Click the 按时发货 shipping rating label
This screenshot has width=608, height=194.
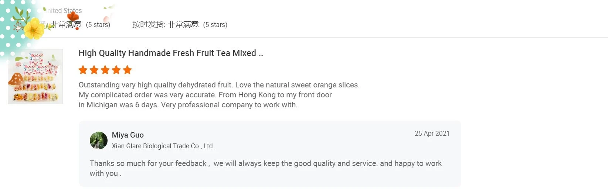149,25
